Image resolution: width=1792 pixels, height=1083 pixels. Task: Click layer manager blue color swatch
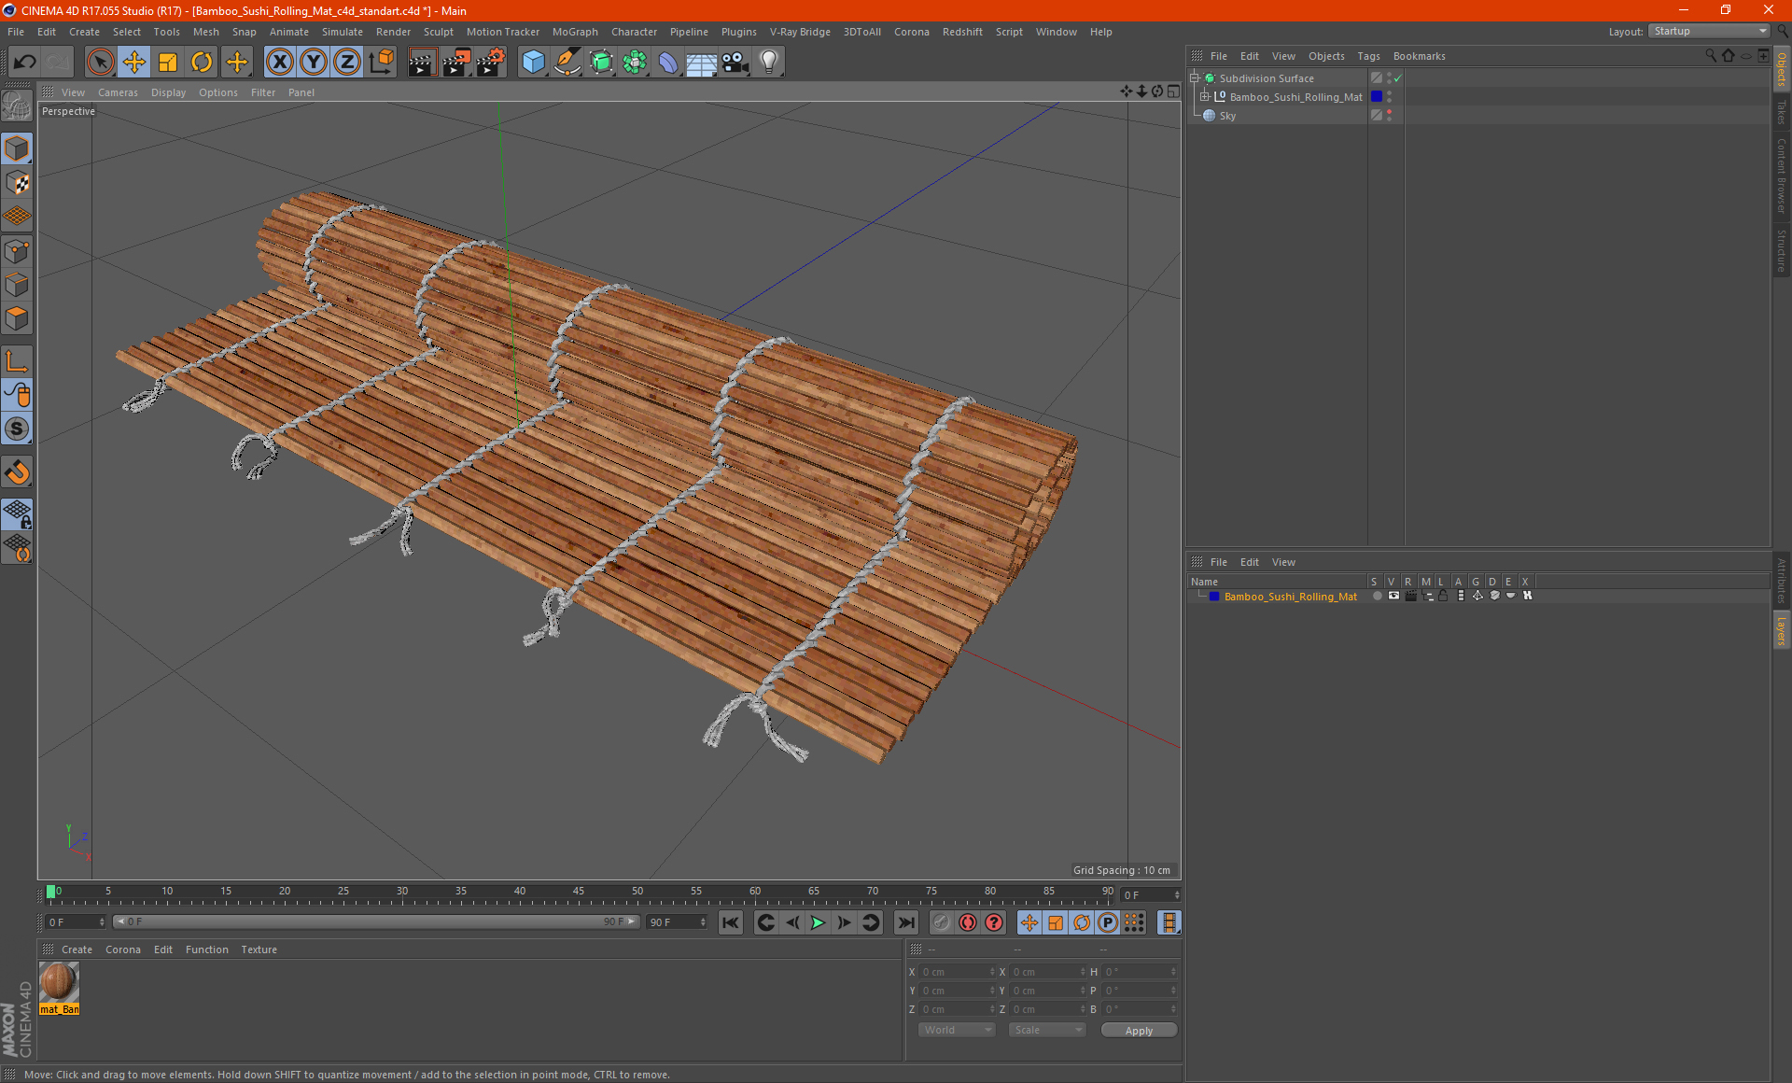coord(1213,596)
